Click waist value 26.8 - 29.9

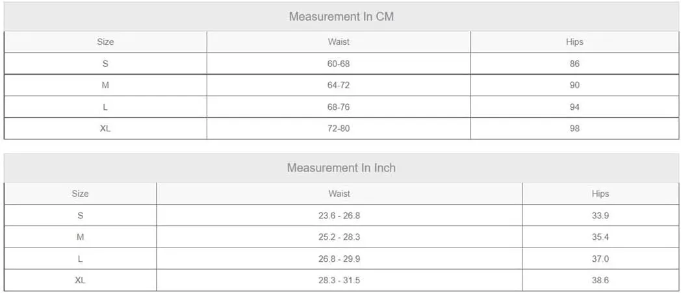pos(339,259)
